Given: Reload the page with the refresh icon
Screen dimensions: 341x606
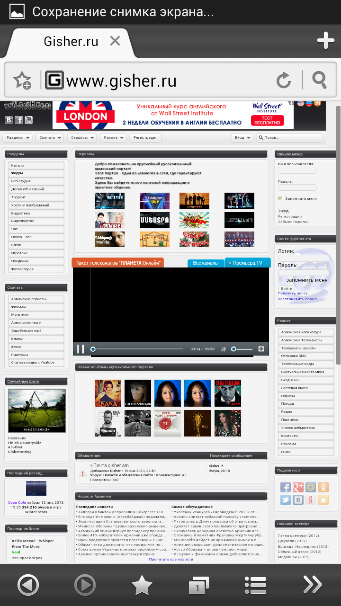Looking at the screenshot, I should (x=284, y=80).
